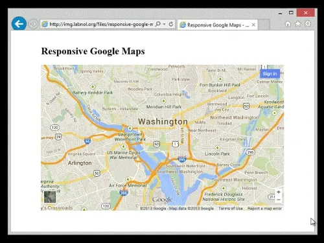Image resolution: width=324 pixels, height=243 pixels.
Task: Open the Tools gear icon
Action: click(308, 23)
